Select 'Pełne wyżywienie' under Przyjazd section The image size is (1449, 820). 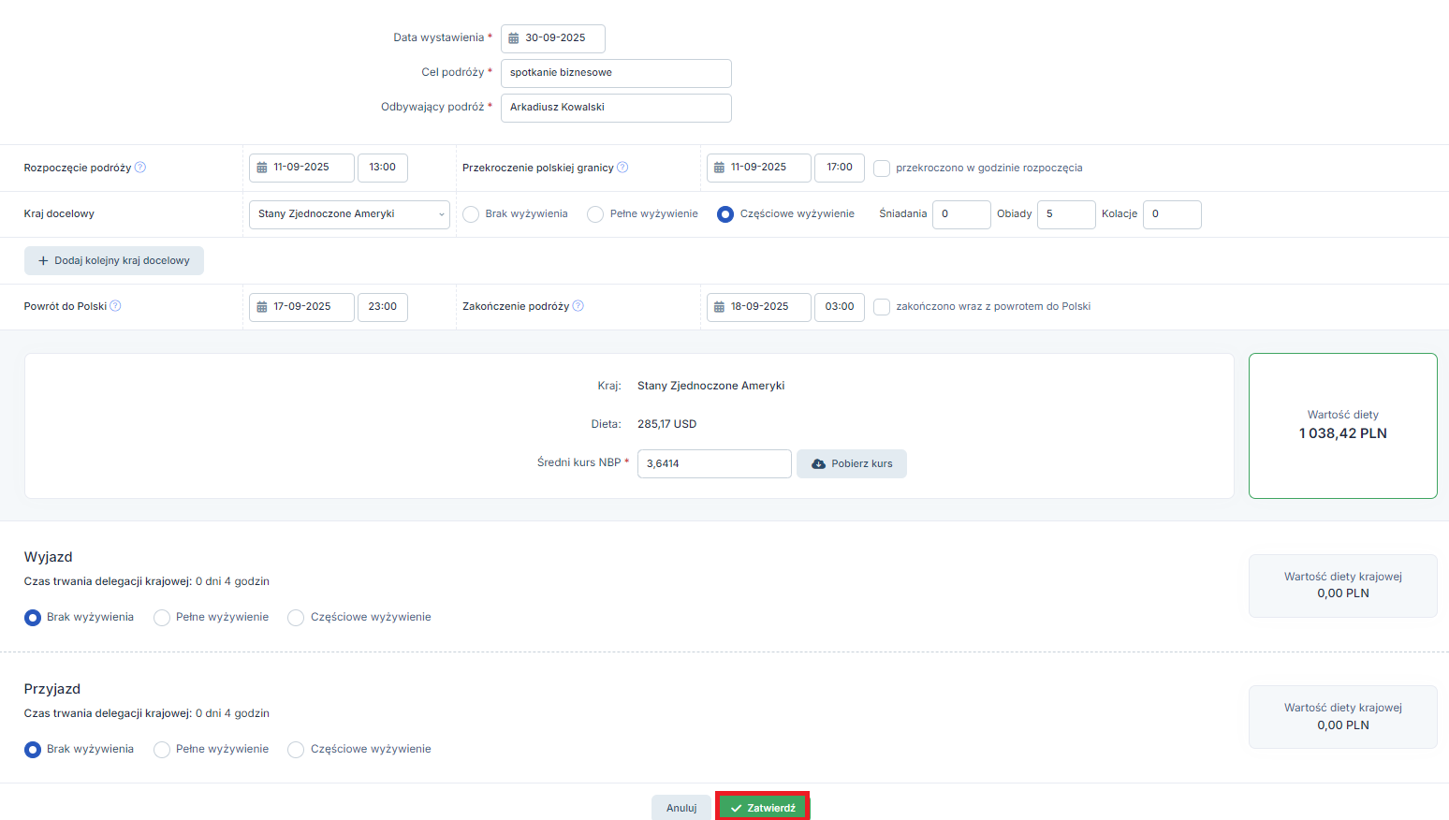pos(162,750)
